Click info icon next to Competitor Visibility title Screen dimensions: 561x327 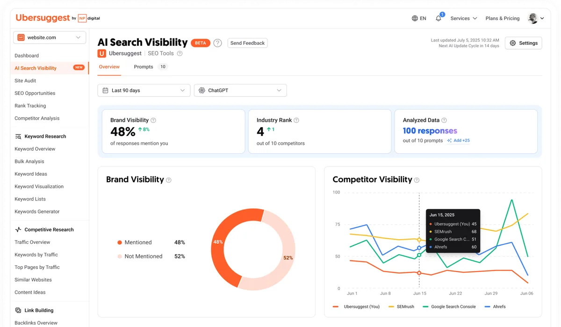tap(417, 180)
